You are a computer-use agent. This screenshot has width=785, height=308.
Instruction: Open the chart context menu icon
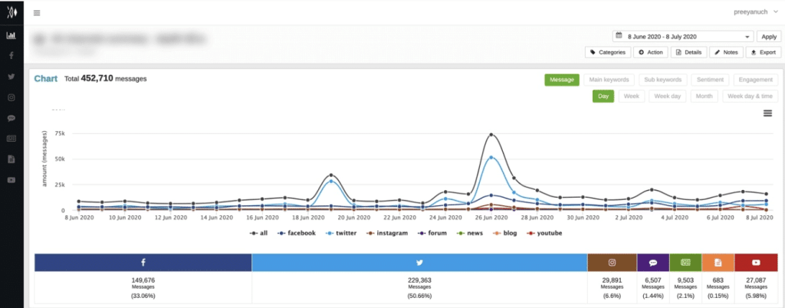click(x=767, y=113)
